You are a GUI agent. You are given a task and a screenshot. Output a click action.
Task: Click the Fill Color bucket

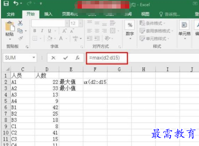[x=50, y=38]
